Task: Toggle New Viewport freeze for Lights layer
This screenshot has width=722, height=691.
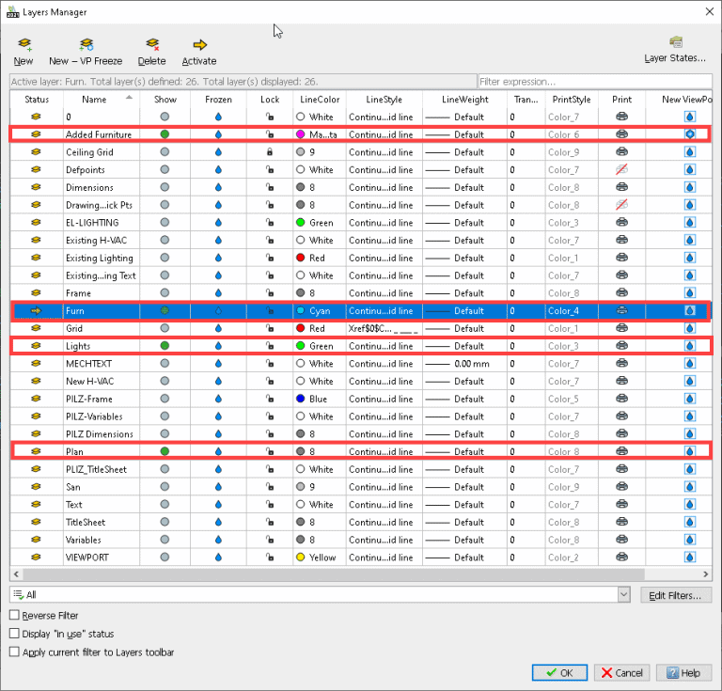Action: click(689, 346)
